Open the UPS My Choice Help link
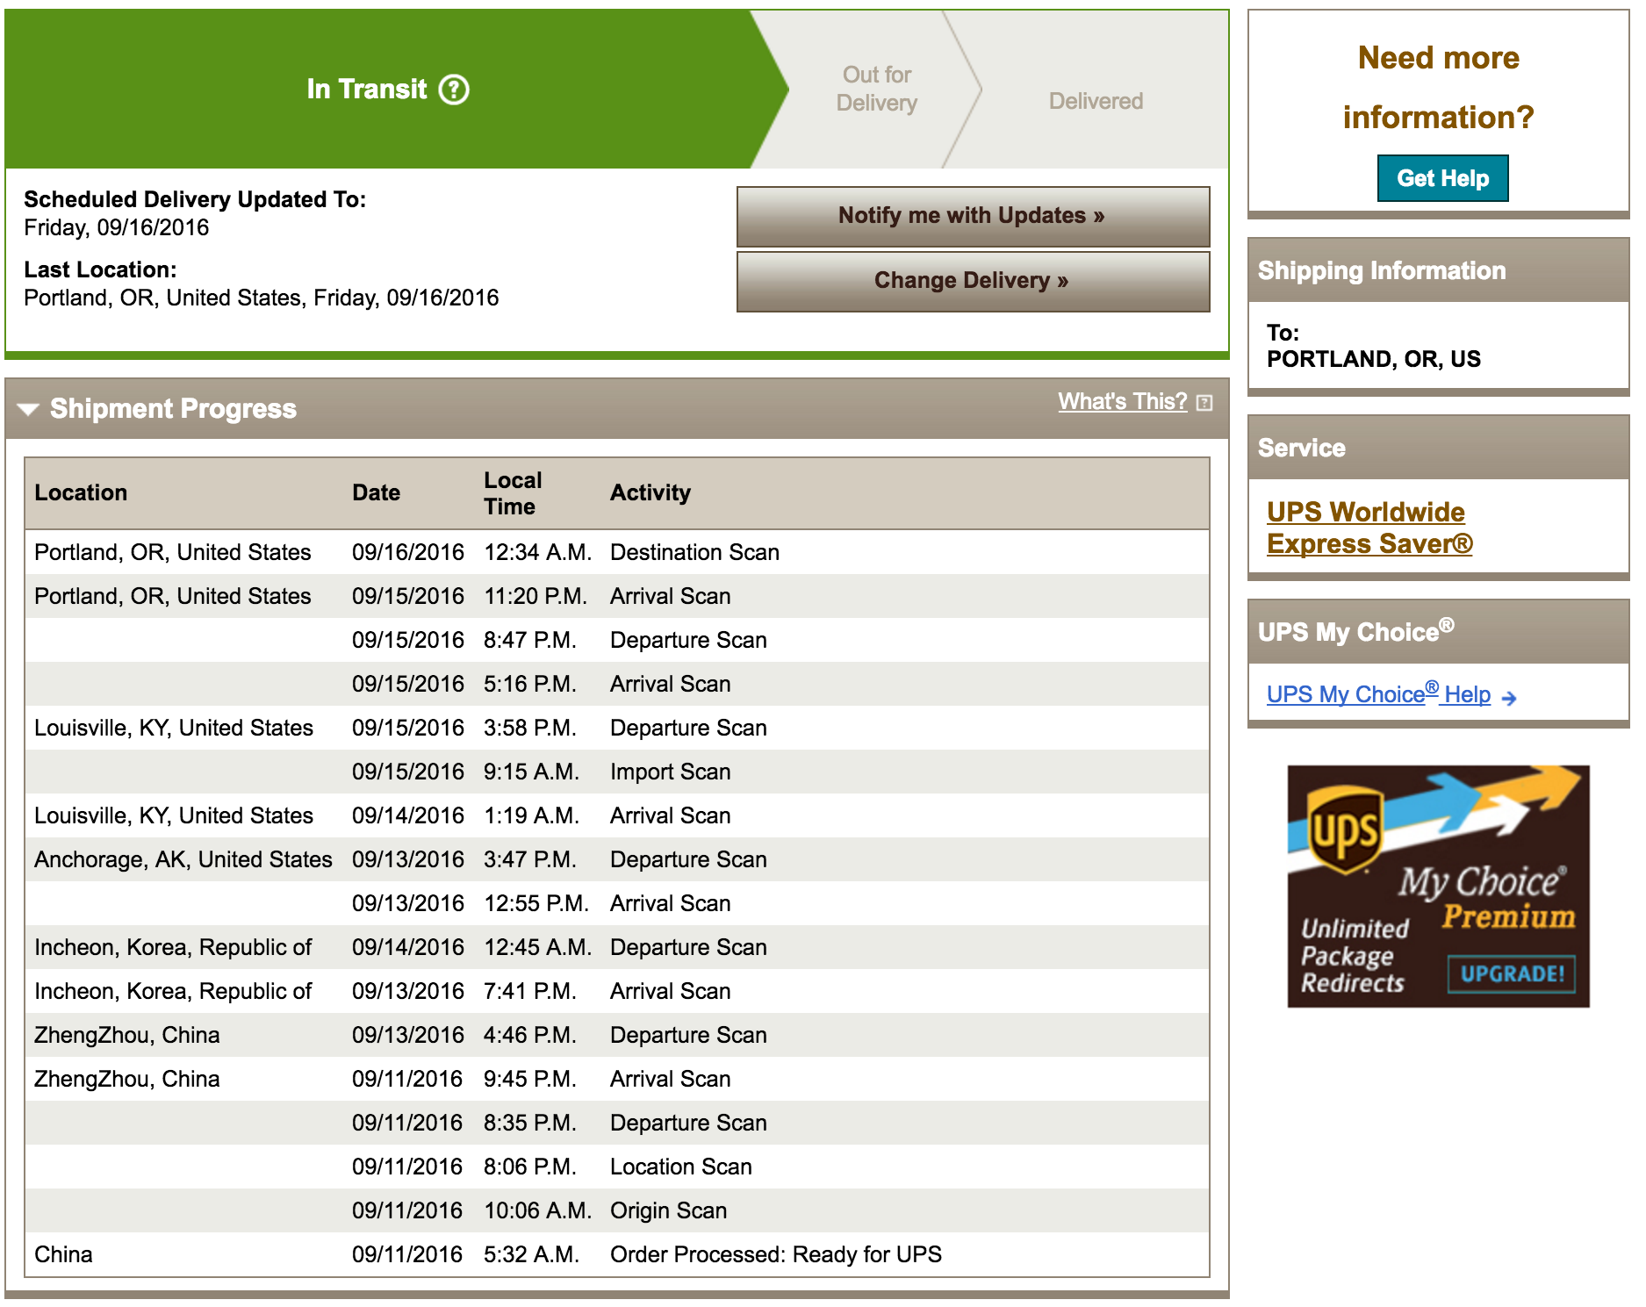 [x=1378, y=693]
